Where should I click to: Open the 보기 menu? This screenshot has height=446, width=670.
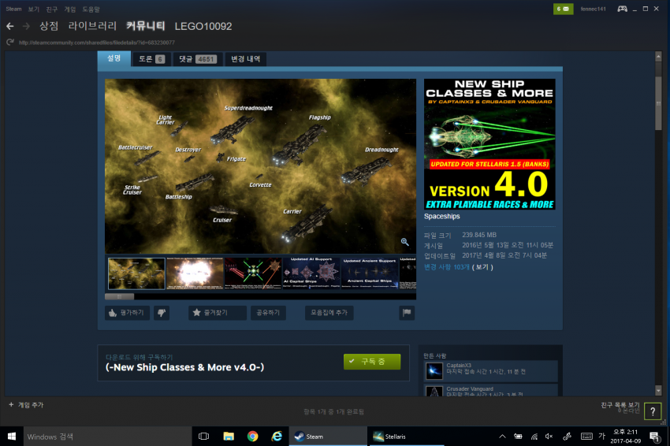[34, 9]
